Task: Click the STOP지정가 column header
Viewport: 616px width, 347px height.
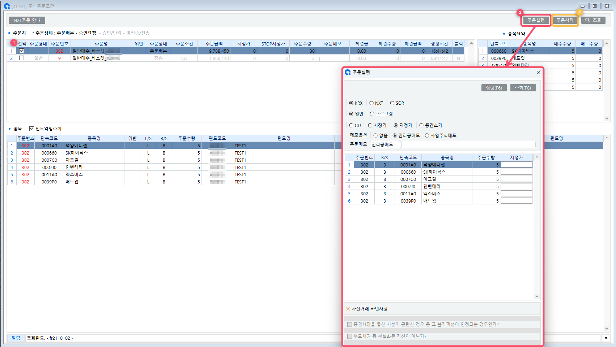Action: [273, 44]
